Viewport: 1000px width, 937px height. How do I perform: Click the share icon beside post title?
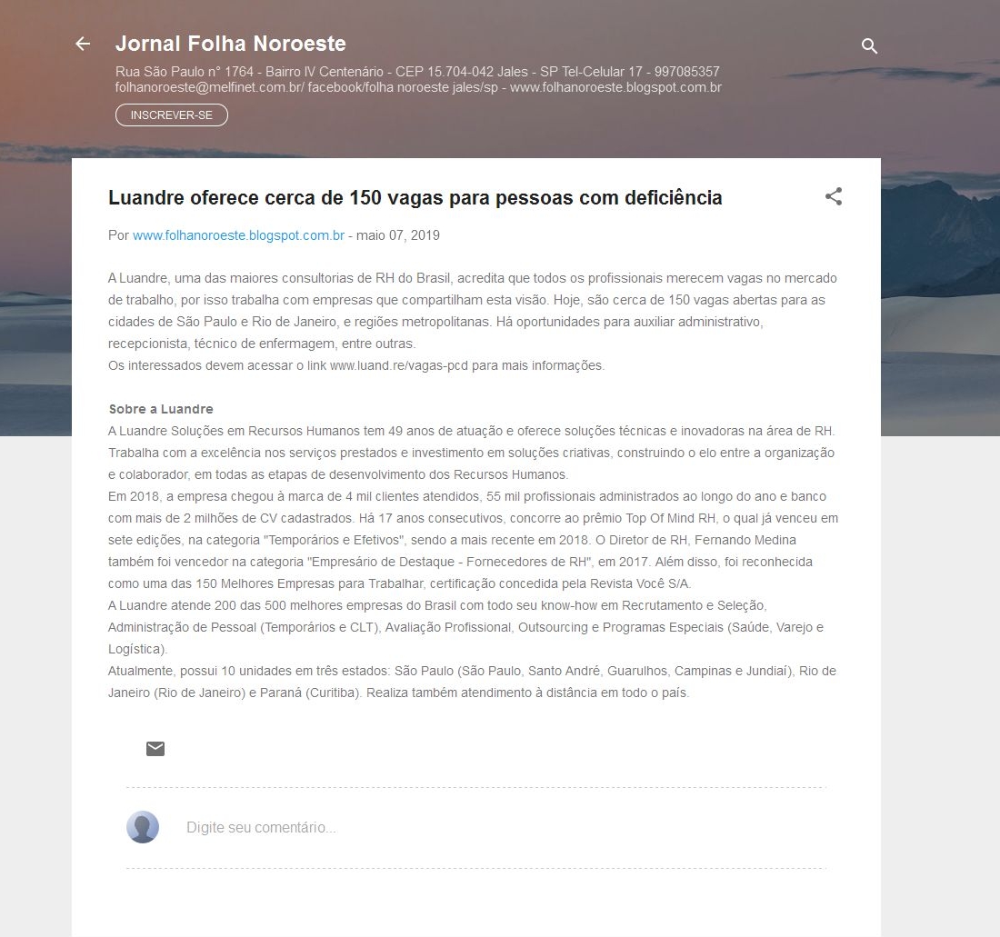(834, 196)
